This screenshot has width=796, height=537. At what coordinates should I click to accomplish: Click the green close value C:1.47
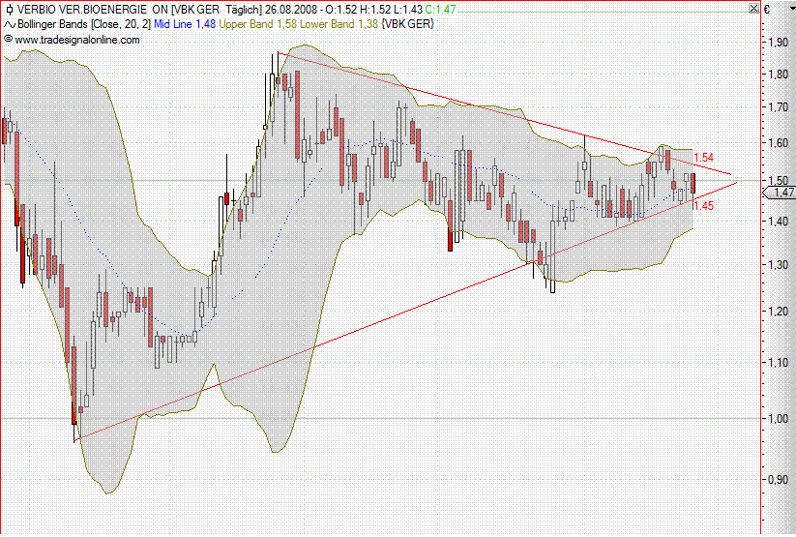point(440,9)
